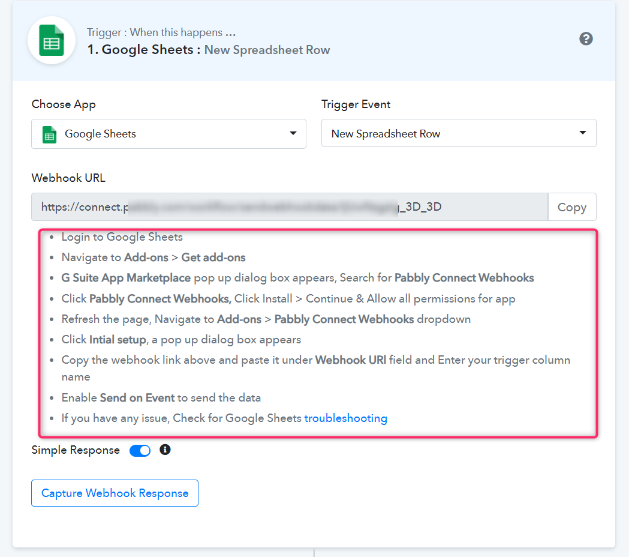Click the Google Sheets icon in Choose App field
Screen dimensions: 629x557
point(49,134)
